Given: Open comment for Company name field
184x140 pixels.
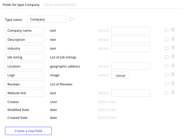Looking at the screenshot, I should pyautogui.click(x=167, y=31).
